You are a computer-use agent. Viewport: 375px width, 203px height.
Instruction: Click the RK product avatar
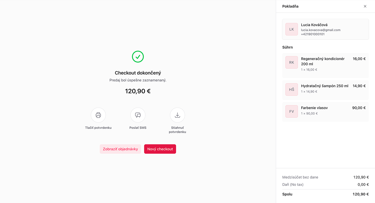pyautogui.click(x=292, y=62)
